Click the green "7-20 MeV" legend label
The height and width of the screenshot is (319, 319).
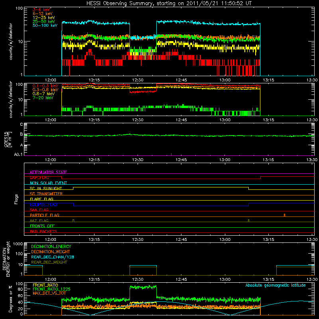[43, 98]
